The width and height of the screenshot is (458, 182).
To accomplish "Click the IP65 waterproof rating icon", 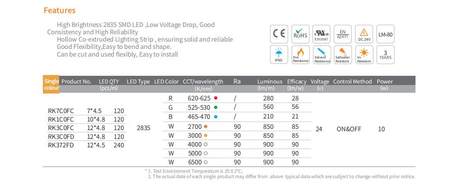I will [x=279, y=55].
